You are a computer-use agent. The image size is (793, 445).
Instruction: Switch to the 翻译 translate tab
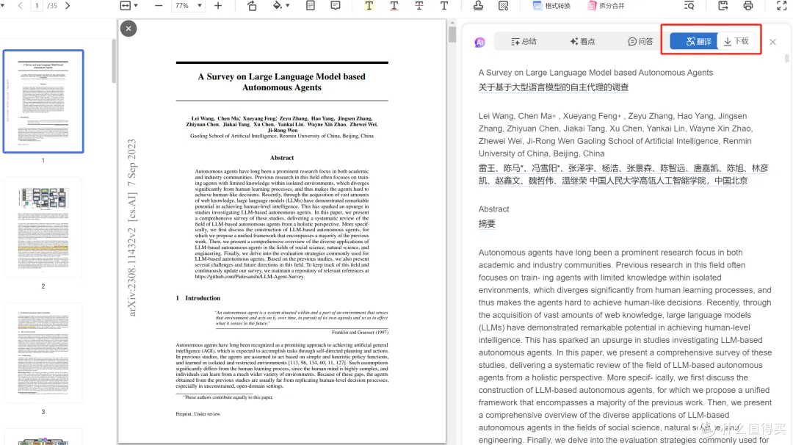point(693,41)
